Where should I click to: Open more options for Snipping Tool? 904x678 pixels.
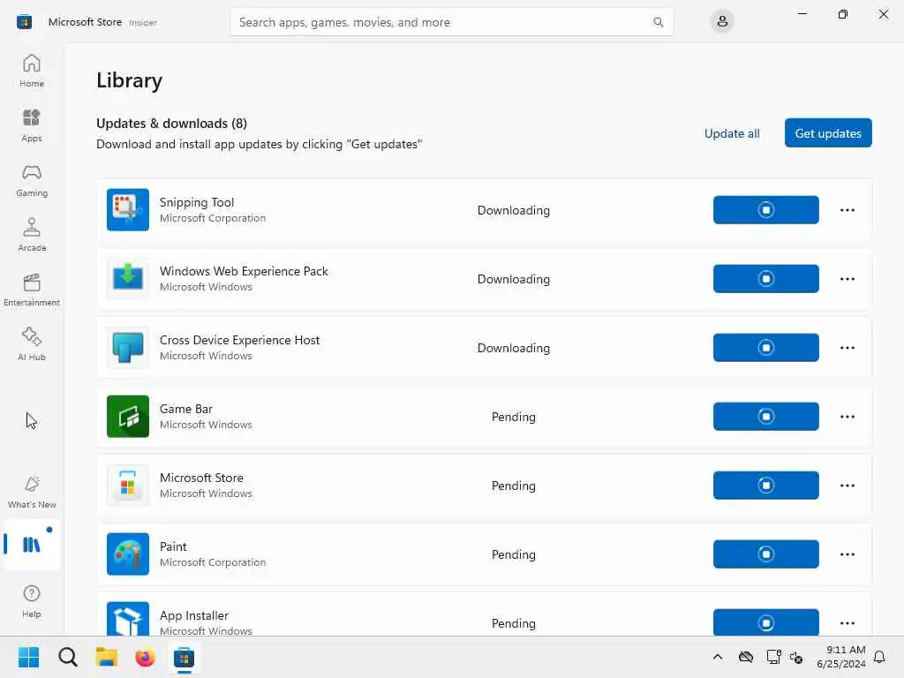pos(847,210)
